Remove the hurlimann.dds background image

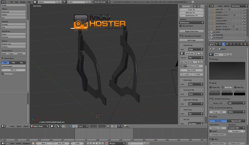(x=201, y=90)
